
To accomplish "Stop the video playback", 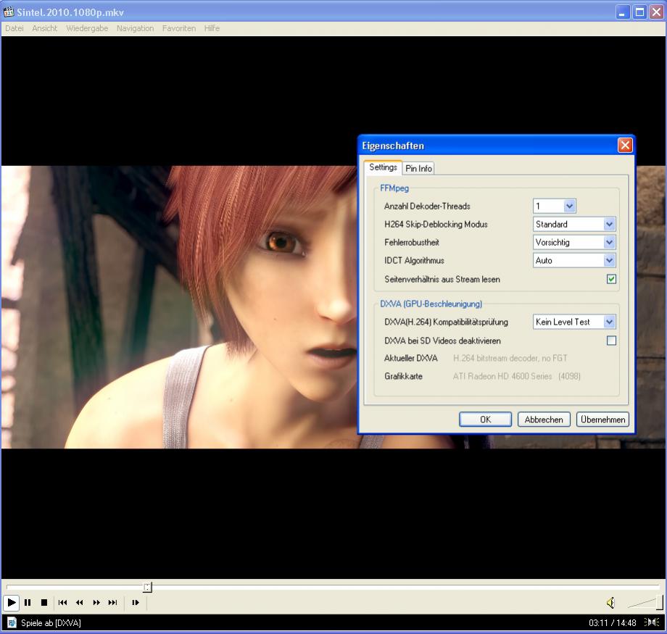I will click(43, 603).
